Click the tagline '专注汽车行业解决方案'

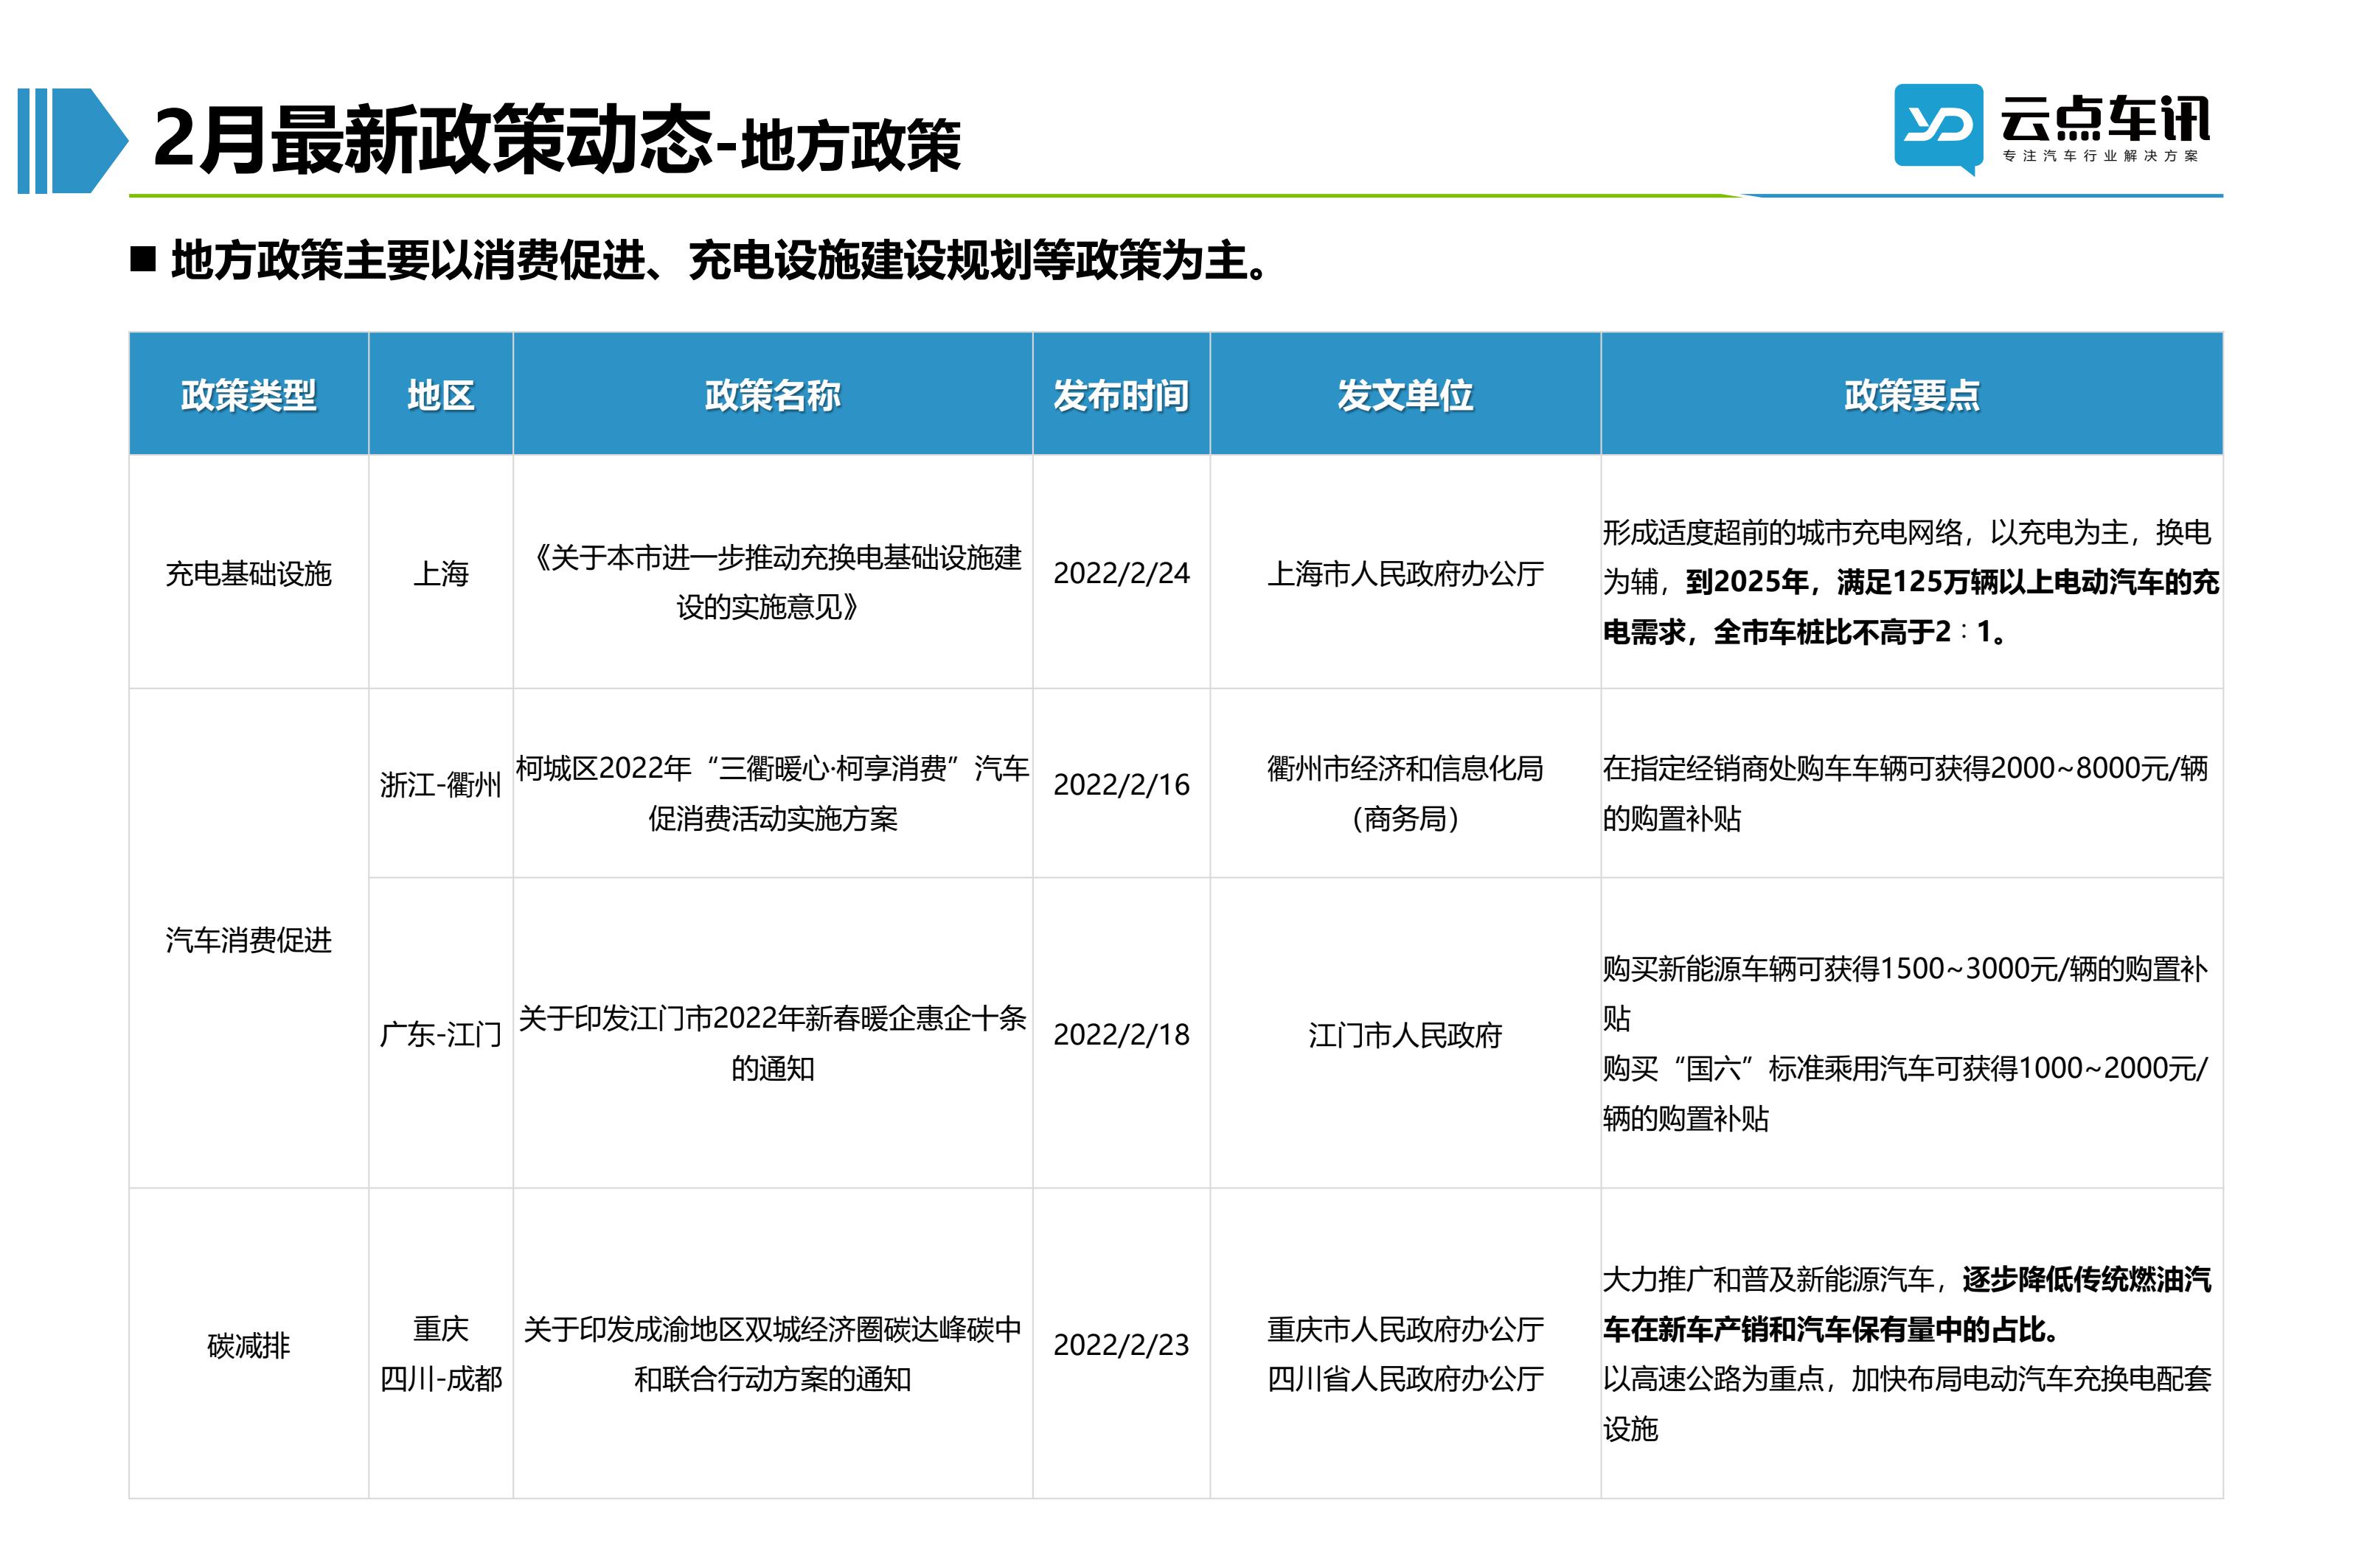(x=2100, y=156)
